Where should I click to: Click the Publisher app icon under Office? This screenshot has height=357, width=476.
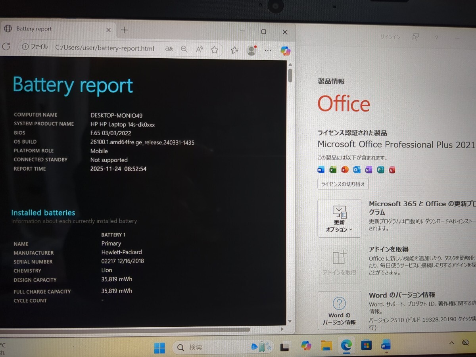(x=380, y=170)
